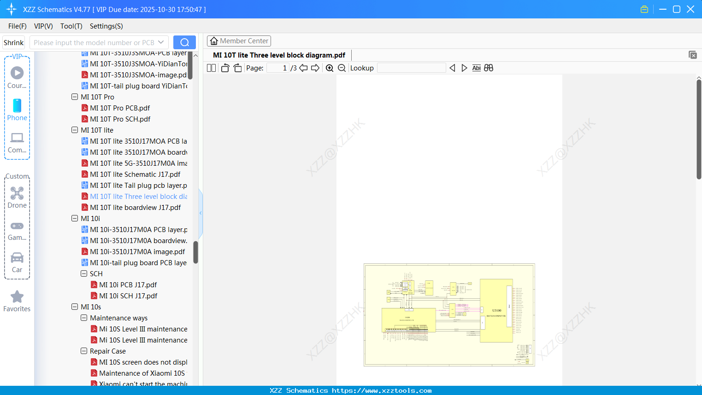Open the Tool menu
The width and height of the screenshot is (702, 395).
(71, 26)
